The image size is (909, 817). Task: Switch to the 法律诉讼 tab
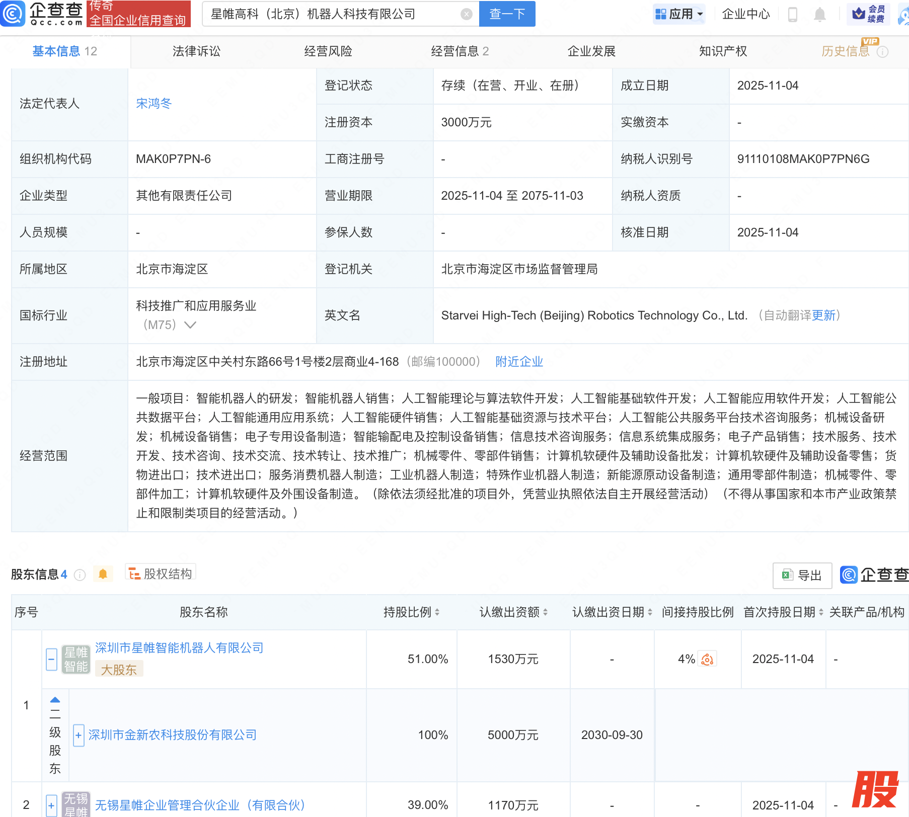pyautogui.click(x=196, y=51)
